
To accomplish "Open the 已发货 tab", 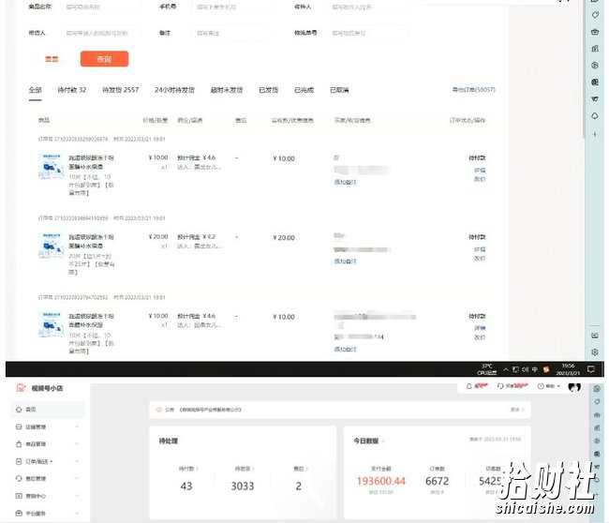I will (268, 90).
